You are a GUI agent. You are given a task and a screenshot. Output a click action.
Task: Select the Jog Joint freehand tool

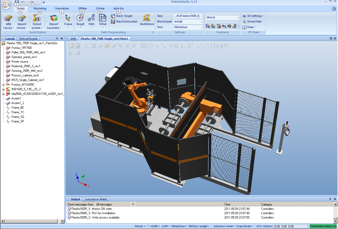point(219,26)
